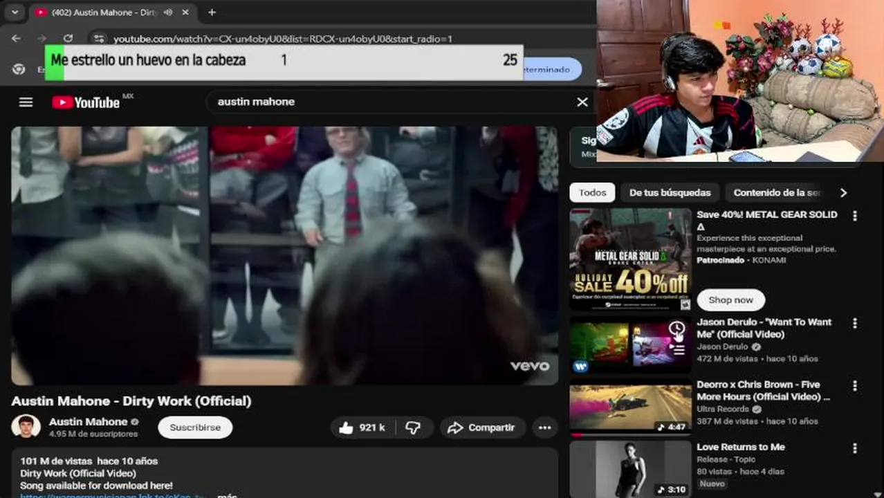Viewport: 884px width, 498px height.
Task: Click the Nuevo badge on Love Returns to Me
Action: point(712,483)
